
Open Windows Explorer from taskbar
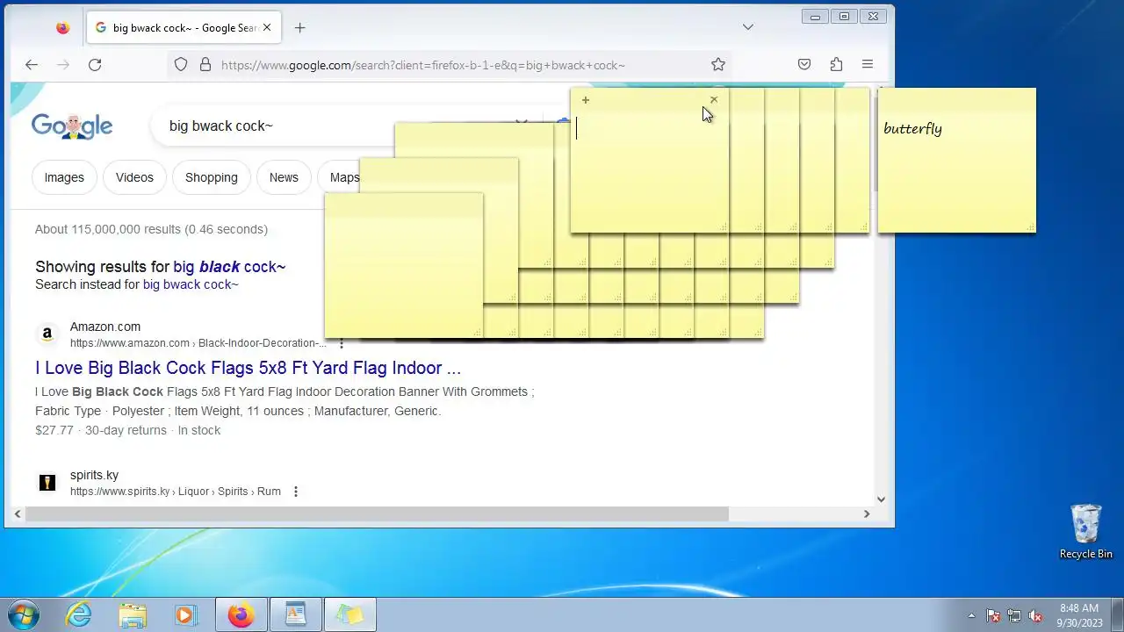coord(133,615)
